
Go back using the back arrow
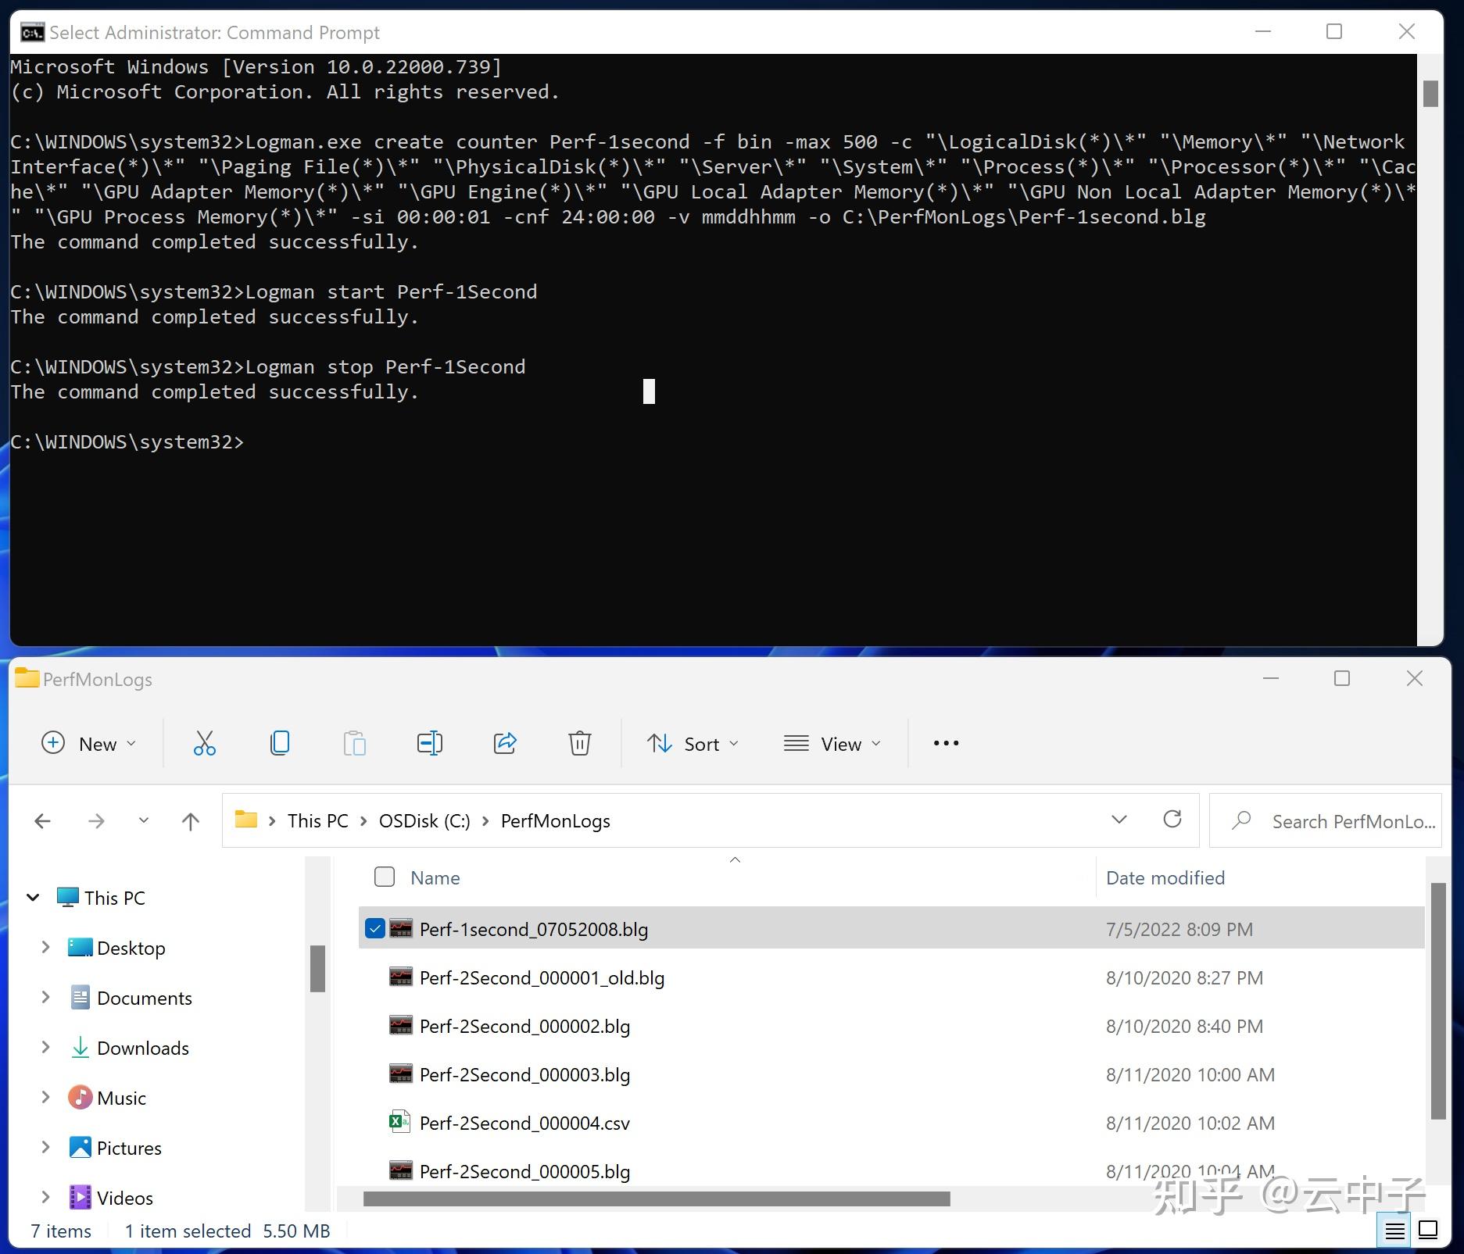click(x=42, y=820)
